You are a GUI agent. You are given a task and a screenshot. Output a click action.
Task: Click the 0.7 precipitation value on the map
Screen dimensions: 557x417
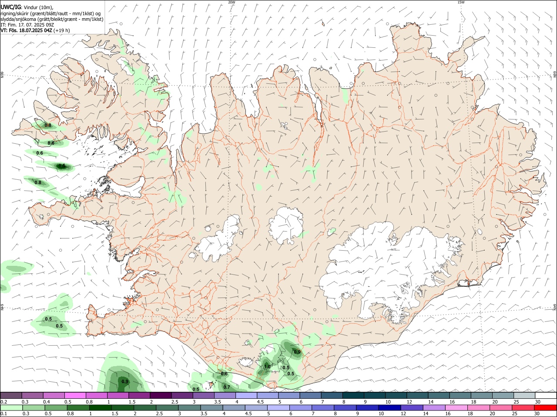tap(227, 387)
